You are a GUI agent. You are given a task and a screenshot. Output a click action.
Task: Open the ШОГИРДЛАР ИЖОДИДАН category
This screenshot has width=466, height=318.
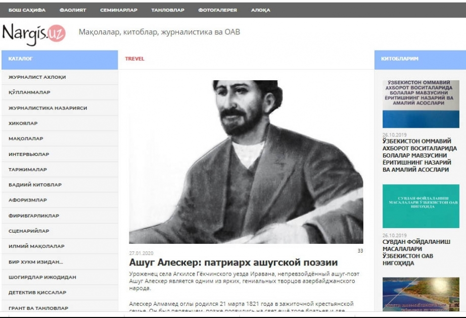[60, 277]
